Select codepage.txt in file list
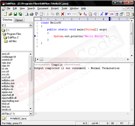This screenshot has height=126, width=135. [x=9, y=57]
